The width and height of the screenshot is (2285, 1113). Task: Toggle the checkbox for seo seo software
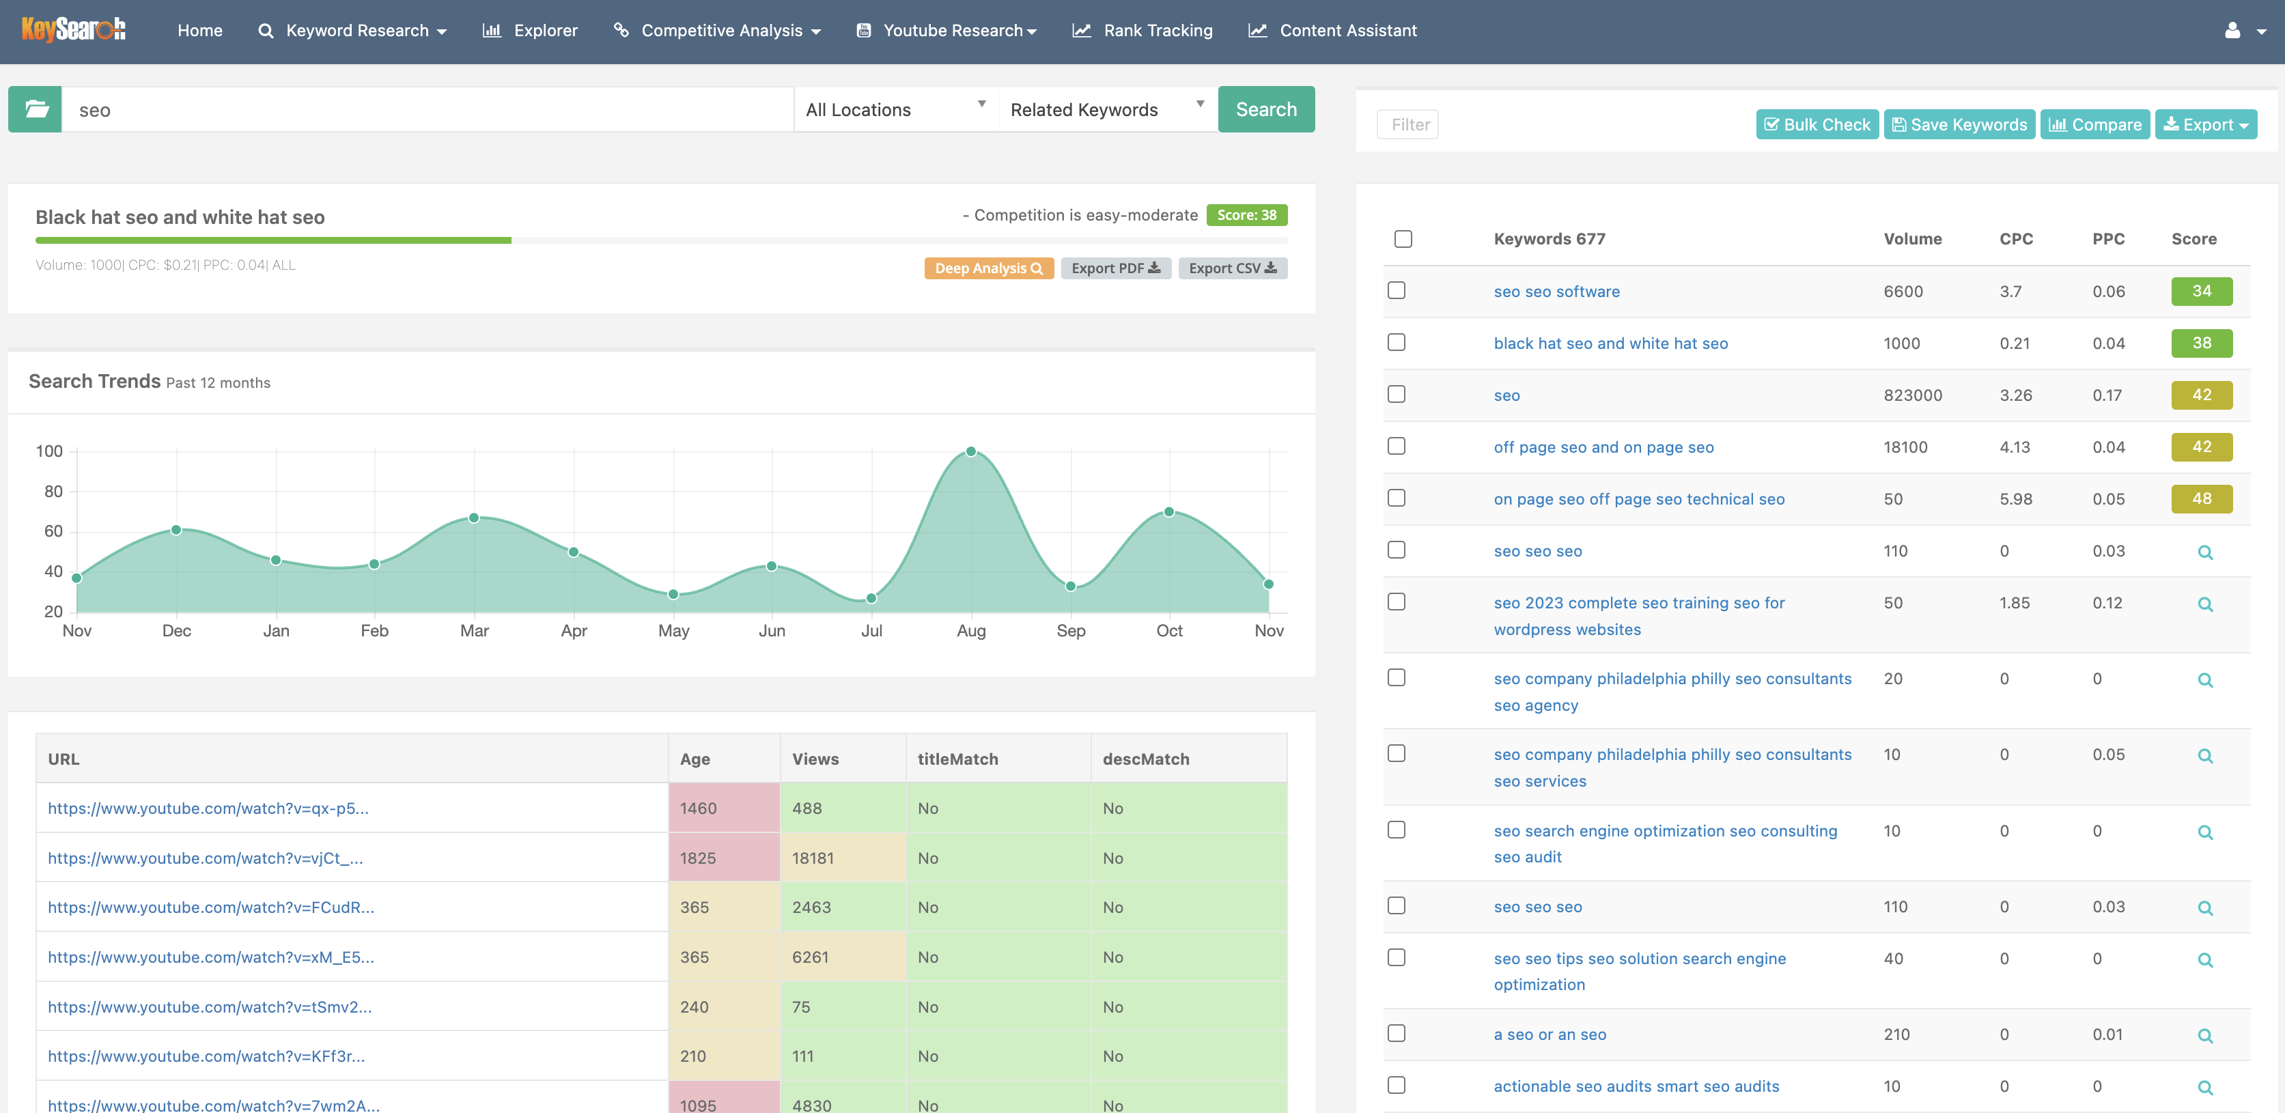coord(1396,290)
